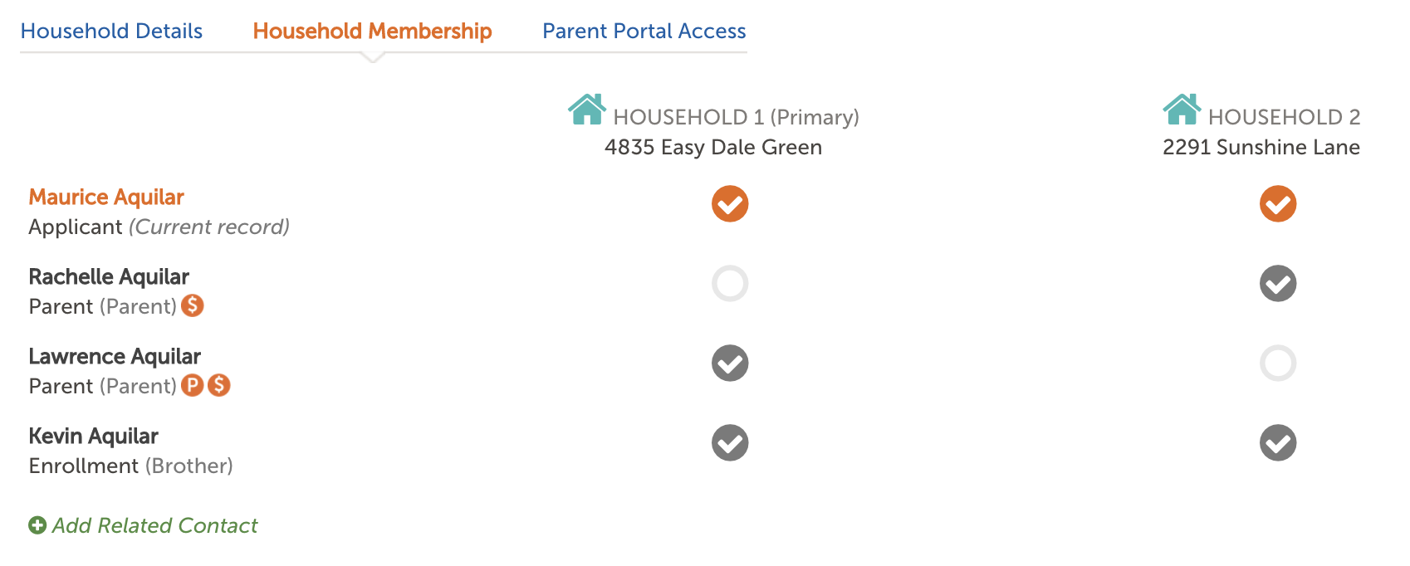Remove Lawrence Aquilar from Household 1
The image size is (1410, 566).
click(x=730, y=364)
